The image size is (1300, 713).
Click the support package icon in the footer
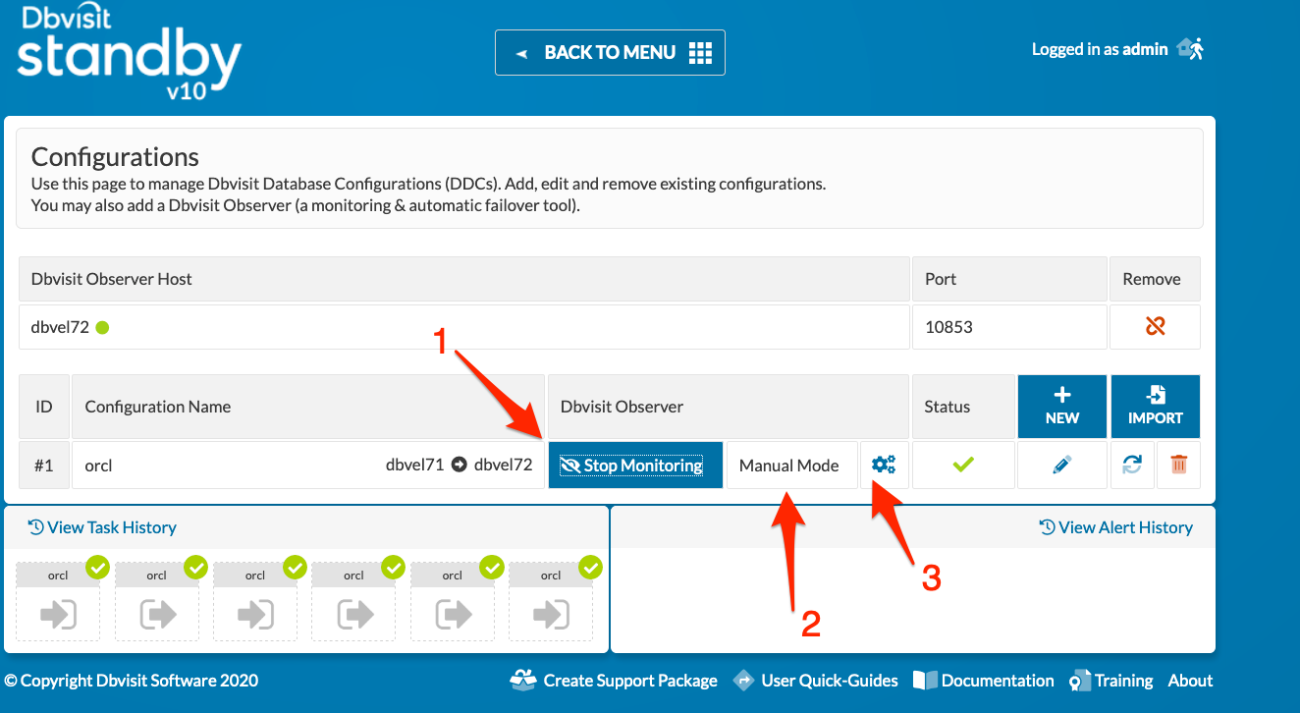pos(523,680)
